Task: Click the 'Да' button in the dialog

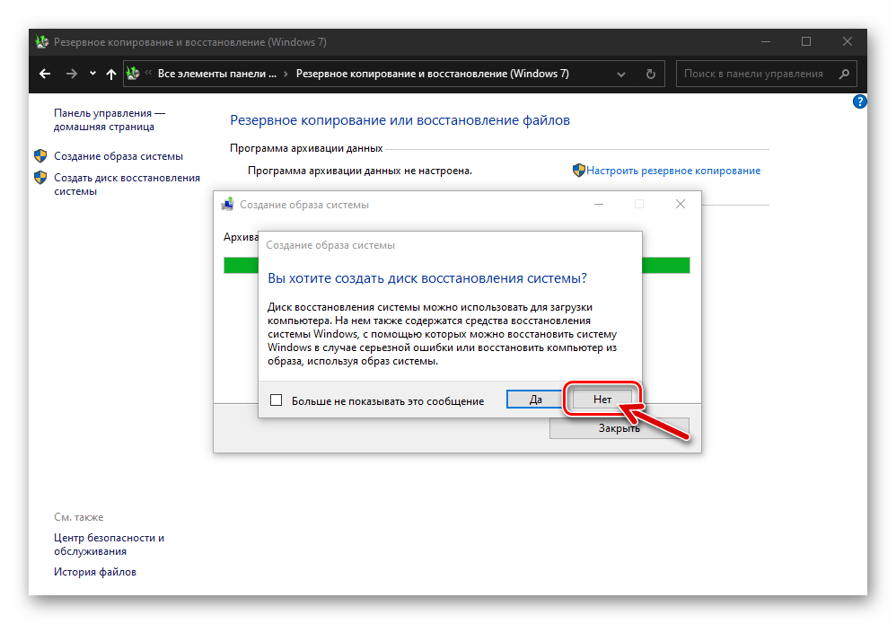Action: (x=535, y=400)
